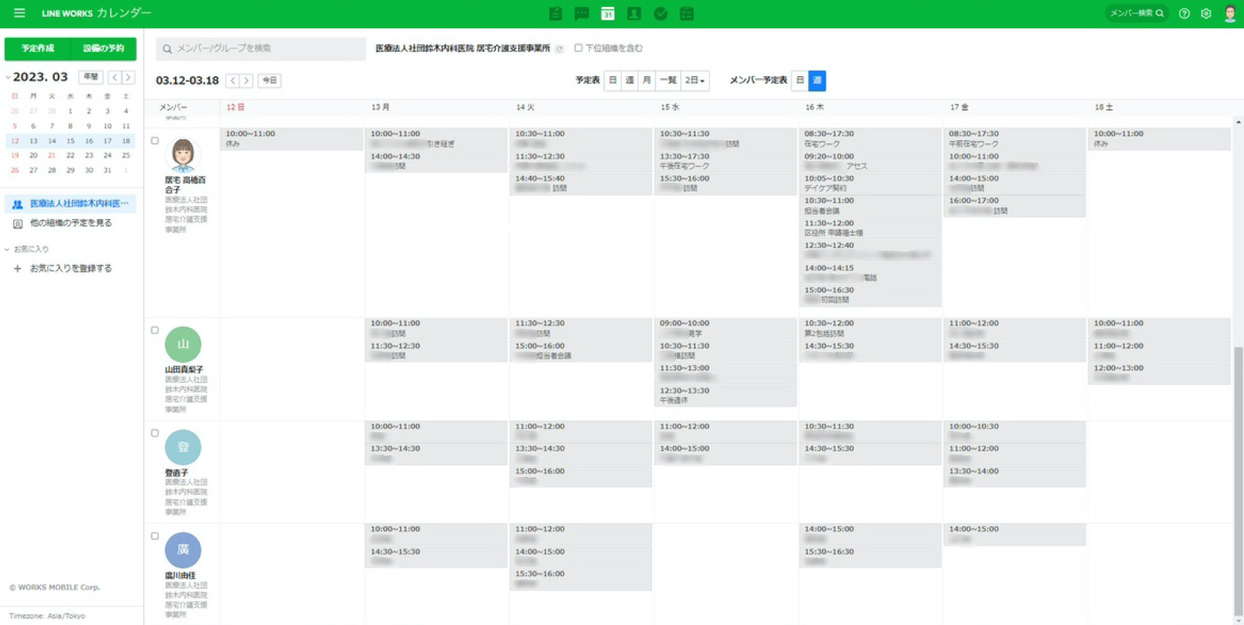Image resolution: width=1244 pixels, height=625 pixels.
Task: Click the calendar 31 icon in header
Action: coord(607,14)
